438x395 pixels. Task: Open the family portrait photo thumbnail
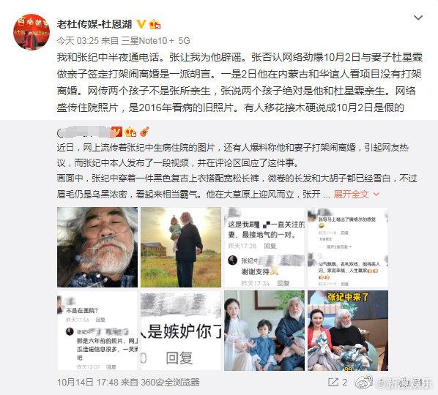point(264,331)
